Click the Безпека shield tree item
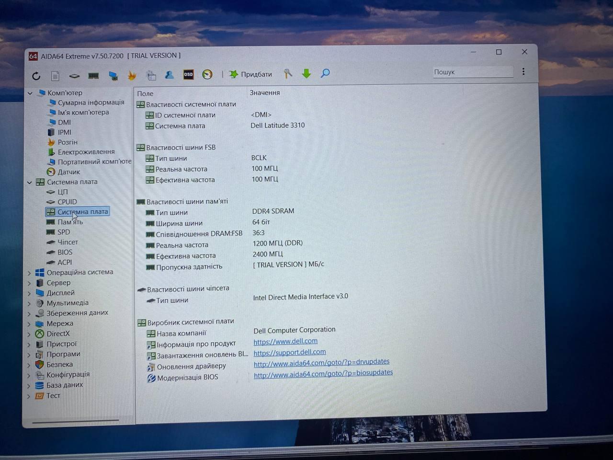 pos(59,364)
